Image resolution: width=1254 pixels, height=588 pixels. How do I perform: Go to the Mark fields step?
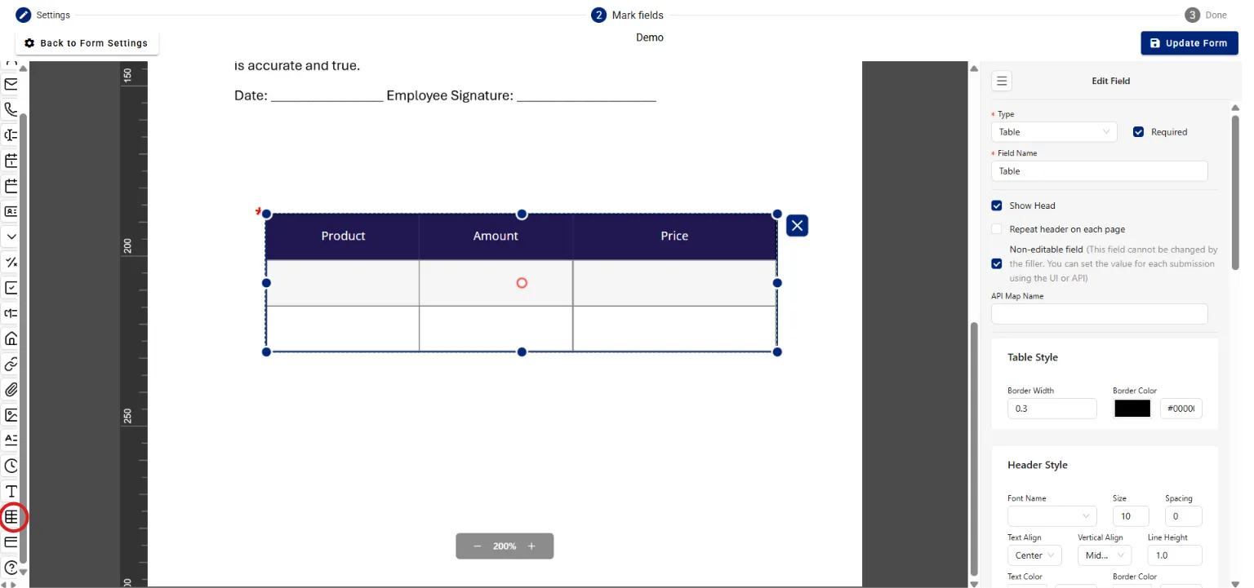tap(628, 15)
